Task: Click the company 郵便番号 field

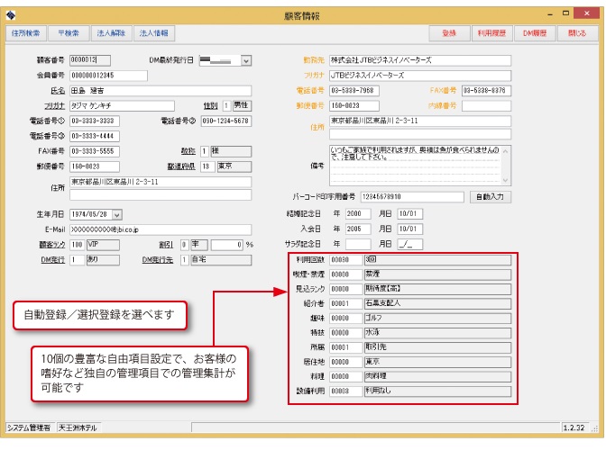Action: 354,105
